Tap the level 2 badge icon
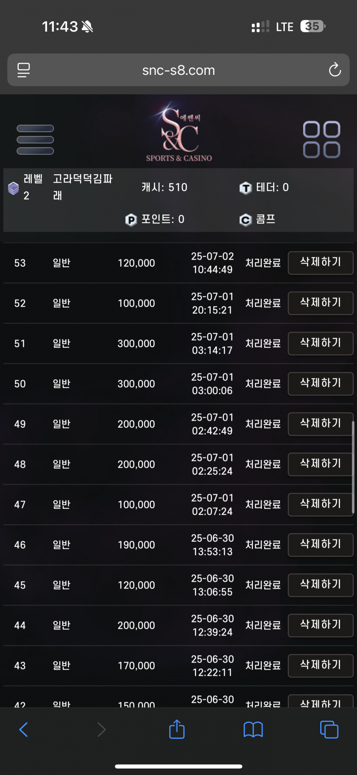 (x=14, y=188)
